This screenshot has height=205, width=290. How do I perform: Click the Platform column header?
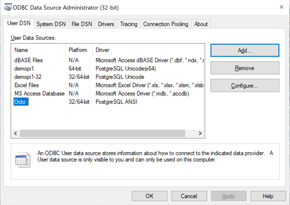pyautogui.click(x=78, y=50)
